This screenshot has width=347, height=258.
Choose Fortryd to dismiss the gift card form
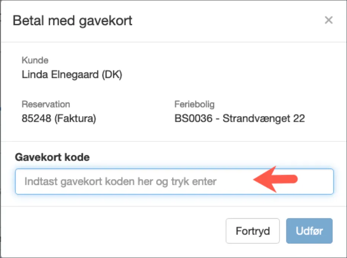(253, 231)
